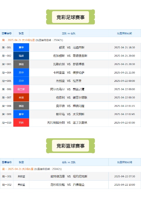Click the 意甲 badge in row 周一004
Screen dimensions: 141x203
(x=21, y=72)
